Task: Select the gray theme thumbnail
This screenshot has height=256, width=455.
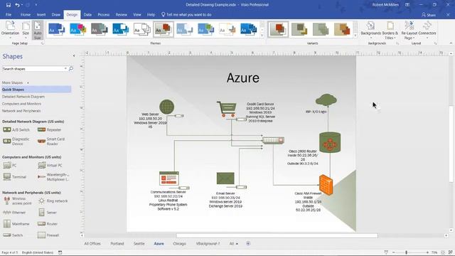Action: (100, 29)
